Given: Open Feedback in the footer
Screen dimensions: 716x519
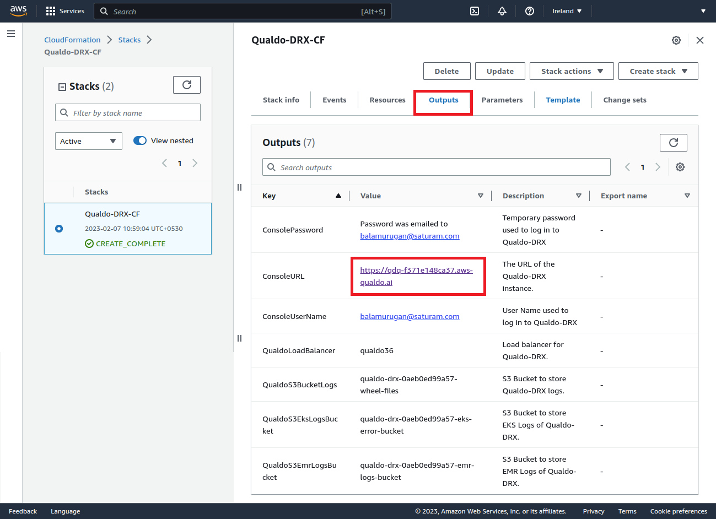Looking at the screenshot, I should click(x=23, y=511).
